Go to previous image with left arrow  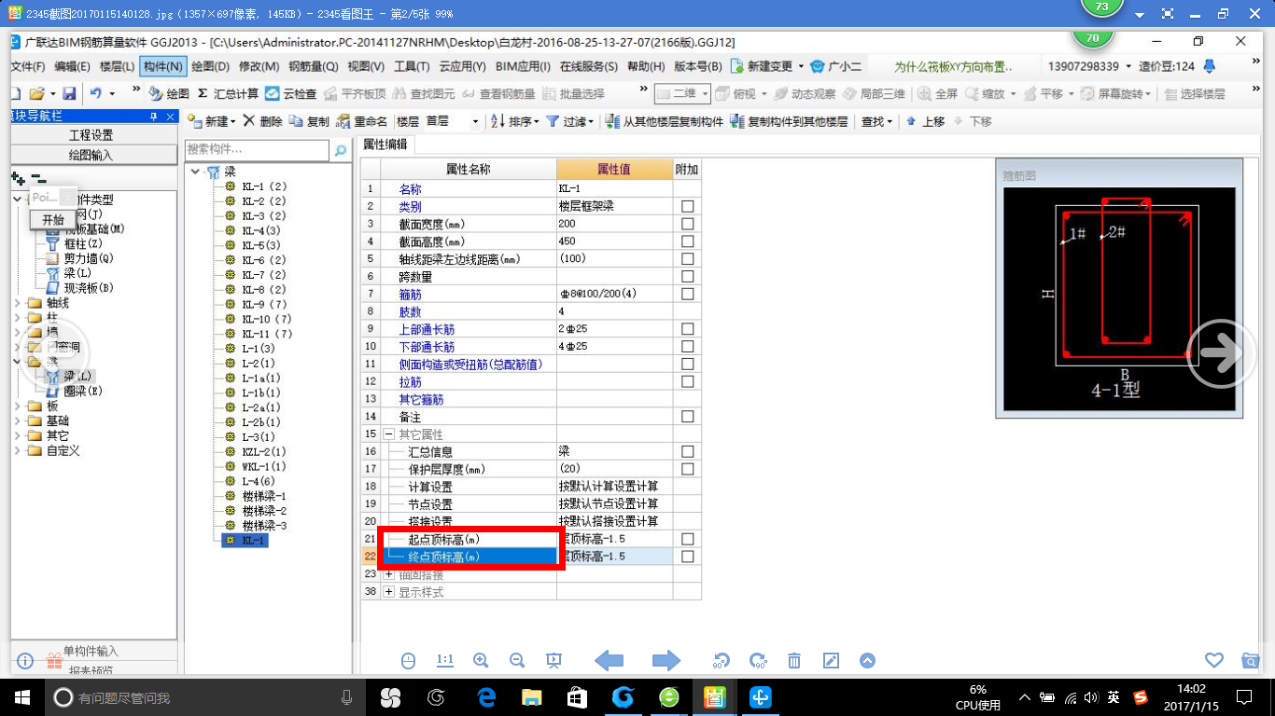coord(609,660)
